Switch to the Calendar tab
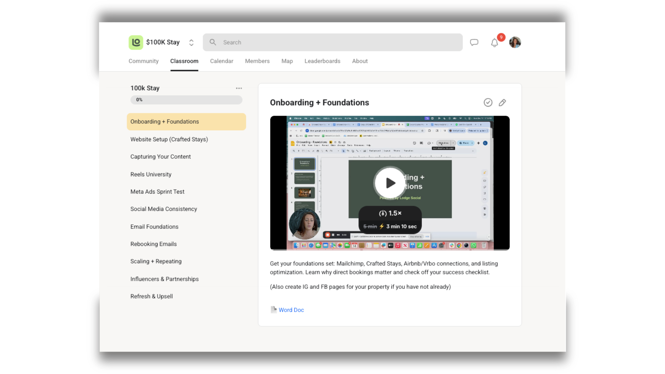Screen dimensions: 665x374 tap(221, 61)
